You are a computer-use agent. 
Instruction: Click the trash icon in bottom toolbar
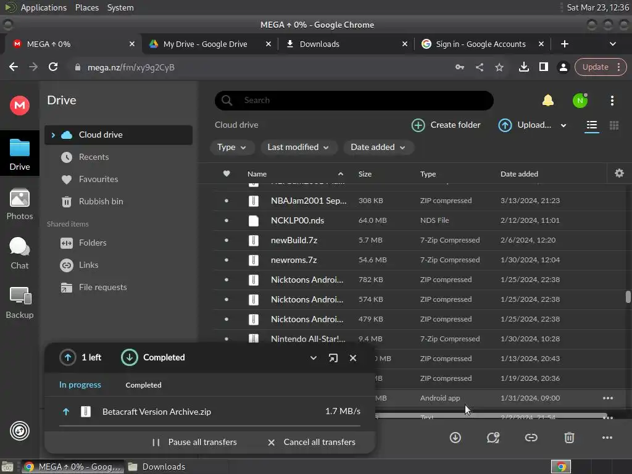(x=569, y=438)
